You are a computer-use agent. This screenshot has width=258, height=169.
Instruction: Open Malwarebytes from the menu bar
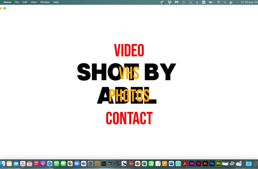tap(177, 2)
